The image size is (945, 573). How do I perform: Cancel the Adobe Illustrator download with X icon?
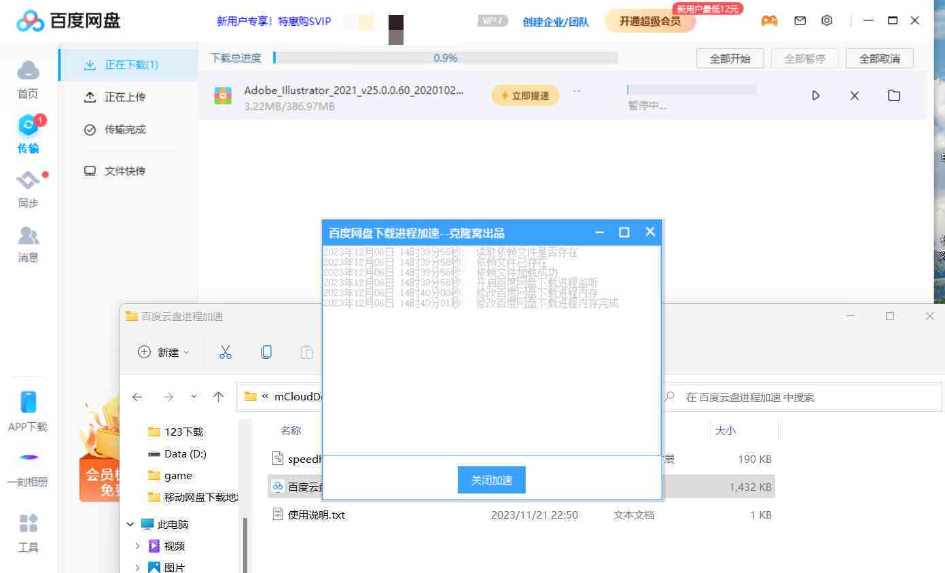[x=855, y=96]
